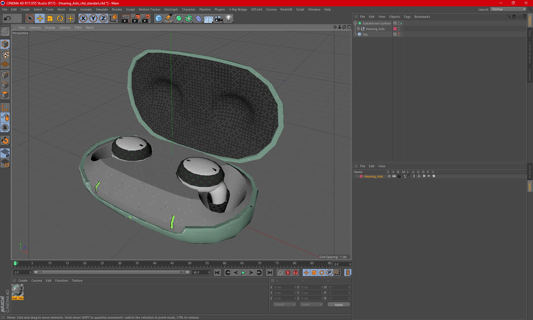Click search magnifier in Object Manager
The width and height of the screenshot is (533, 320).
tap(509, 17)
